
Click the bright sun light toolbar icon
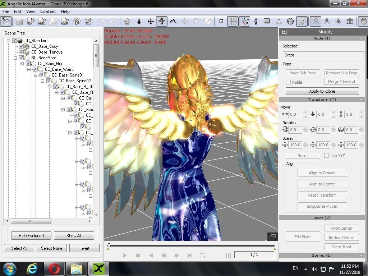[338, 21]
